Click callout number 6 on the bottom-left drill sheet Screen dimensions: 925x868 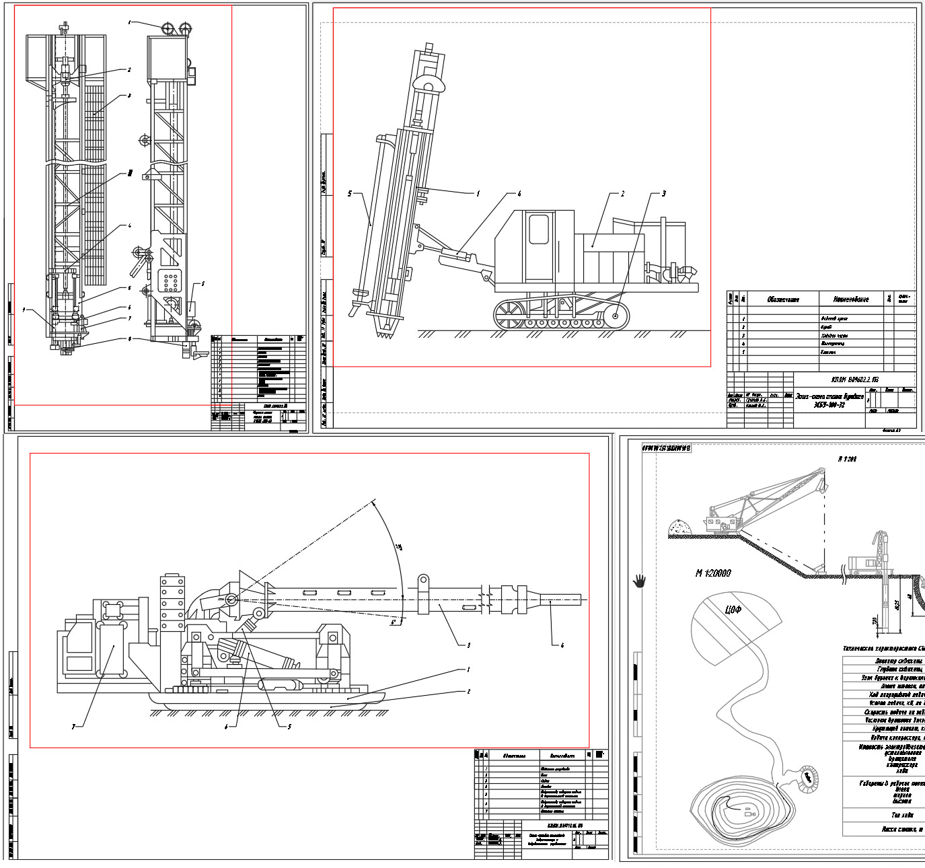click(x=227, y=726)
